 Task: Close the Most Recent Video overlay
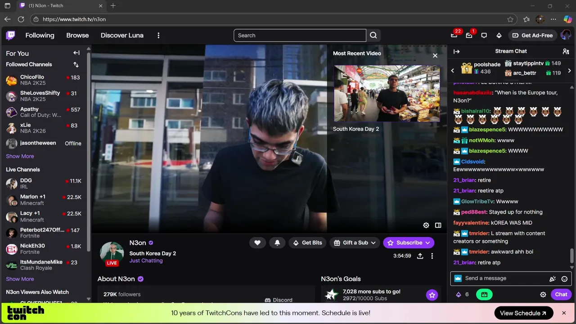click(435, 55)
